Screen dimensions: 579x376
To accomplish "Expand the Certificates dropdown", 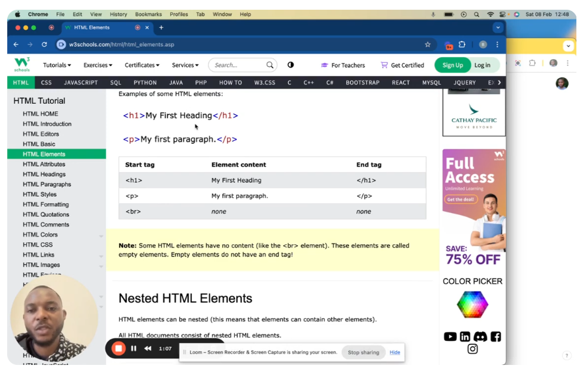I will coord(142,65).
